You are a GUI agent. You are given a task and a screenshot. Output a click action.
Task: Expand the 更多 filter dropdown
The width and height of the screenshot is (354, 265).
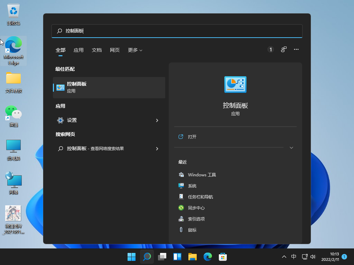point(135,50)
